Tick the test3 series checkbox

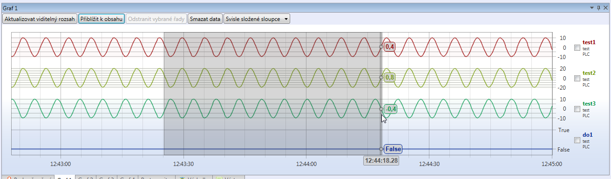577,109
